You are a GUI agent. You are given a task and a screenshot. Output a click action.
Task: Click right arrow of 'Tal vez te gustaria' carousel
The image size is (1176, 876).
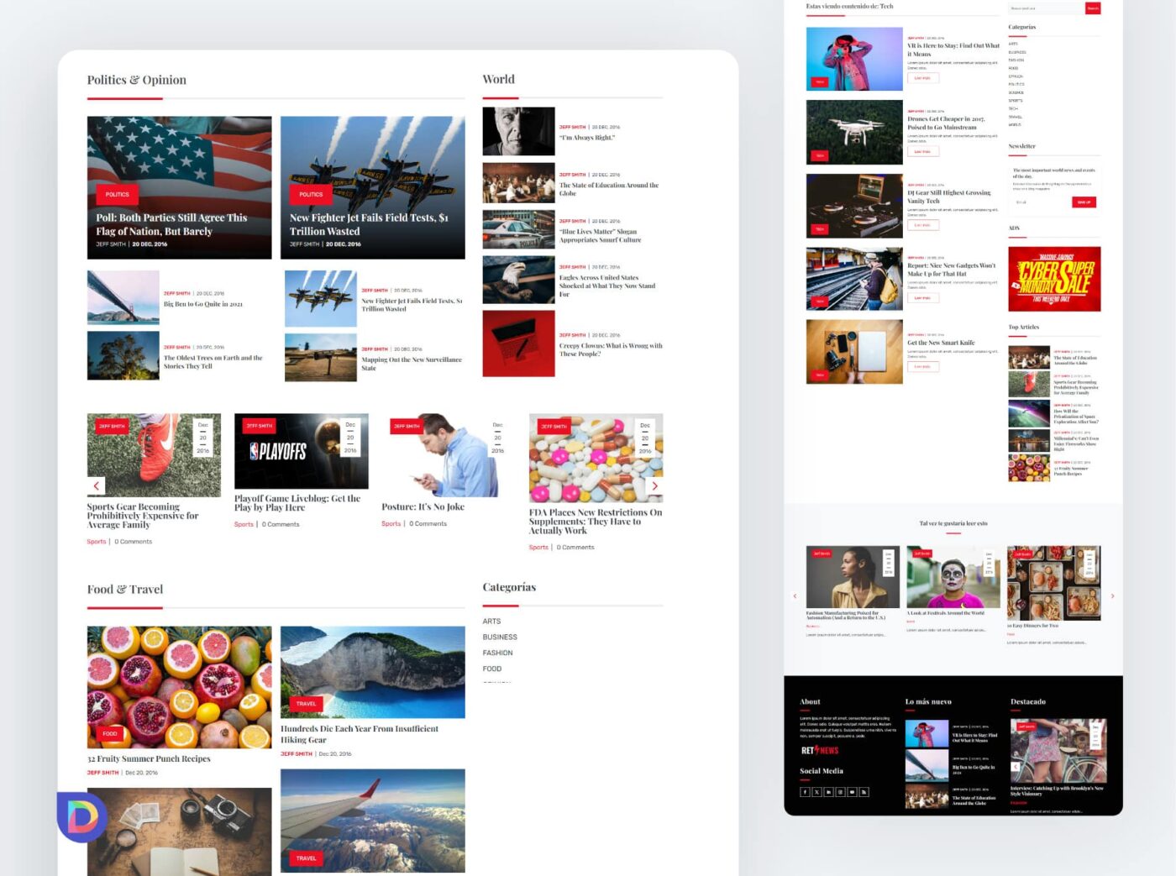pos(1113,596)
